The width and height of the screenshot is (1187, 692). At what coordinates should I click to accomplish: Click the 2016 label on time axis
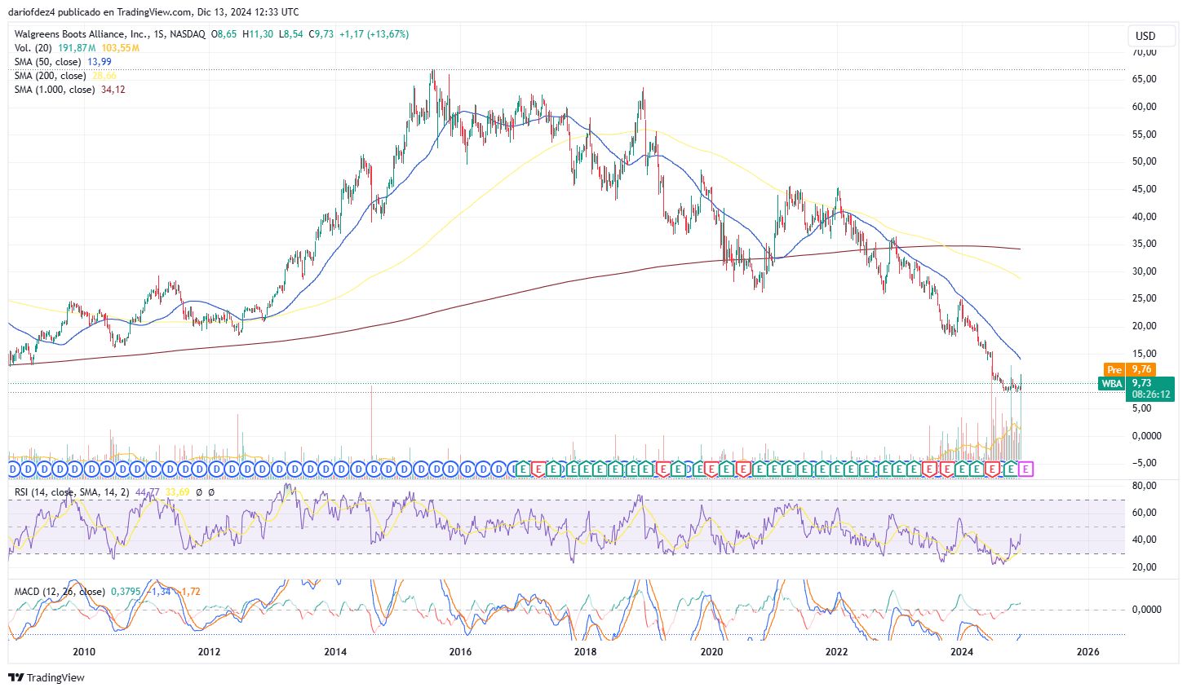[460, 651]
